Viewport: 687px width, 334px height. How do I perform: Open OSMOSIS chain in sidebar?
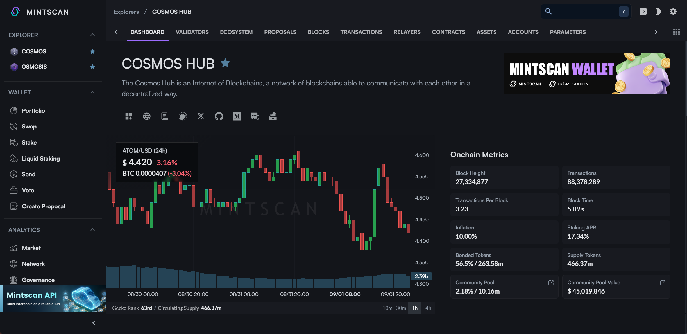34,67
